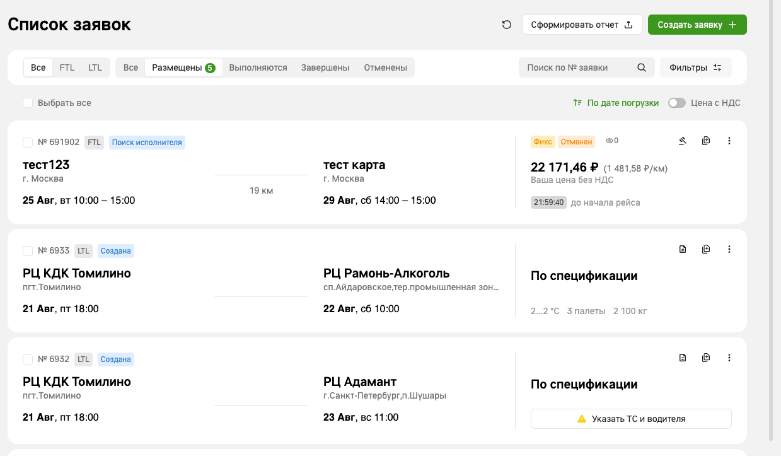Refresh the list of requests
Image resolution: width=781 pixels, height=456 pixels.
pyautogui.click(x=507, y=25)
